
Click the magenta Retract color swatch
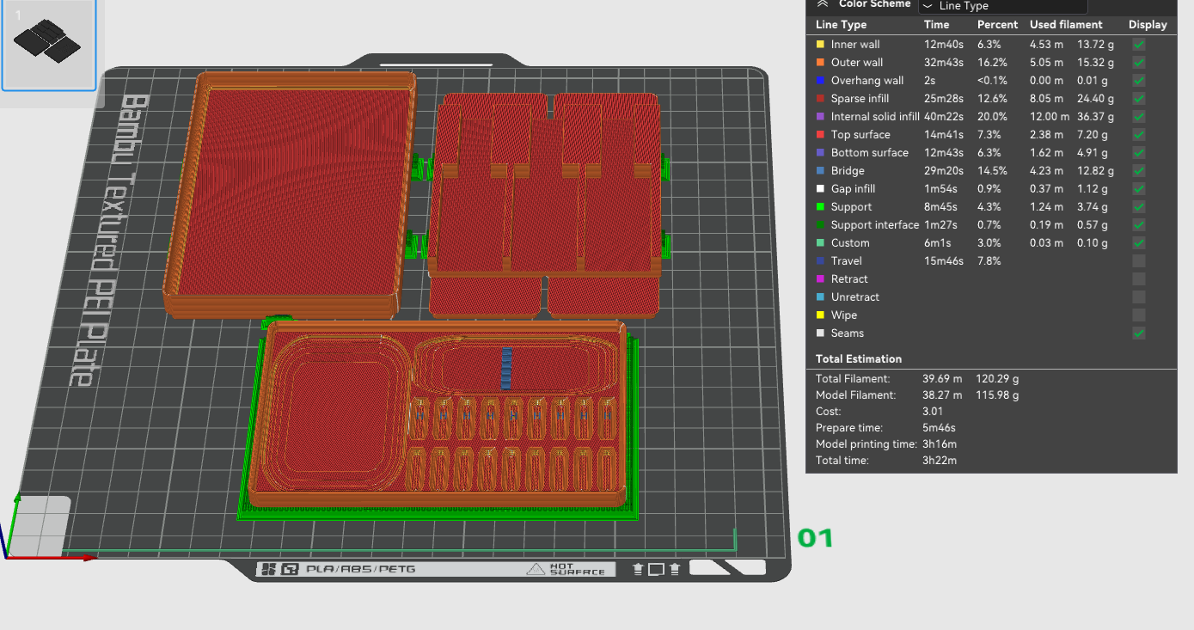point(820,278)
